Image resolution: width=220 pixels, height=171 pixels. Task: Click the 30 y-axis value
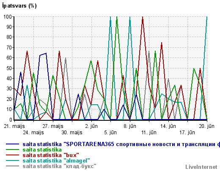[x=9, y=89]
